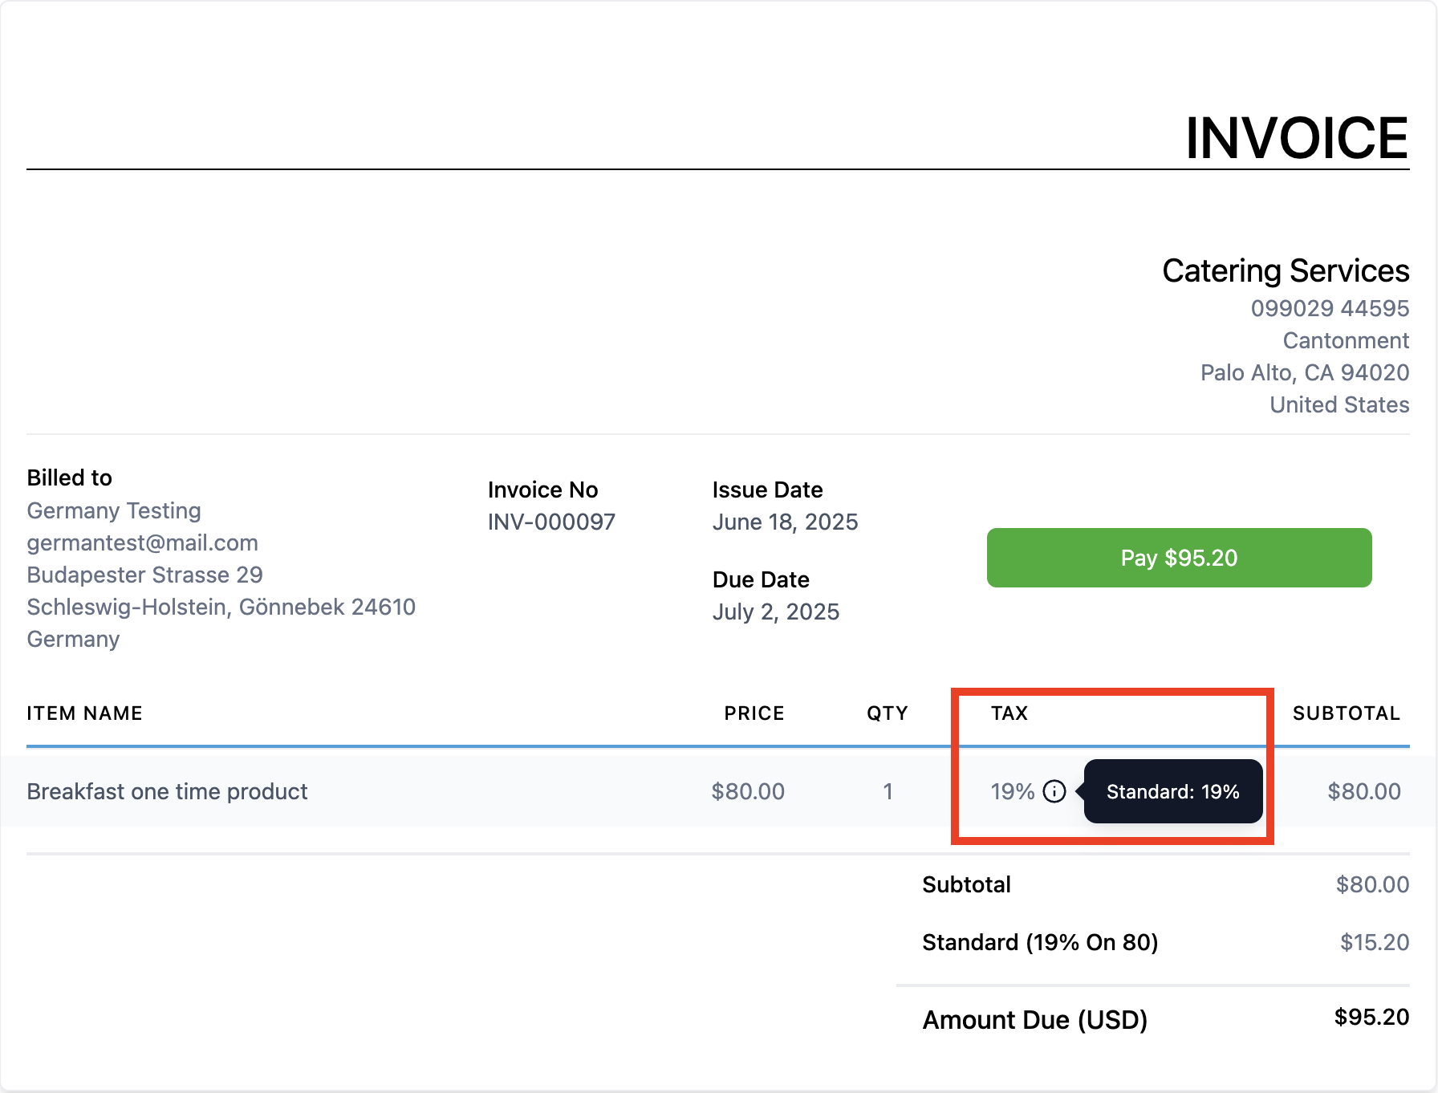The image size is (1438, 1093).
Task: Click the tax amount $15.20
Action: click(x=1375, y=943)
